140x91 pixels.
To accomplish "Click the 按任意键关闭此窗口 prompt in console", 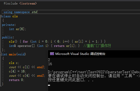I will tap(71, 80).
